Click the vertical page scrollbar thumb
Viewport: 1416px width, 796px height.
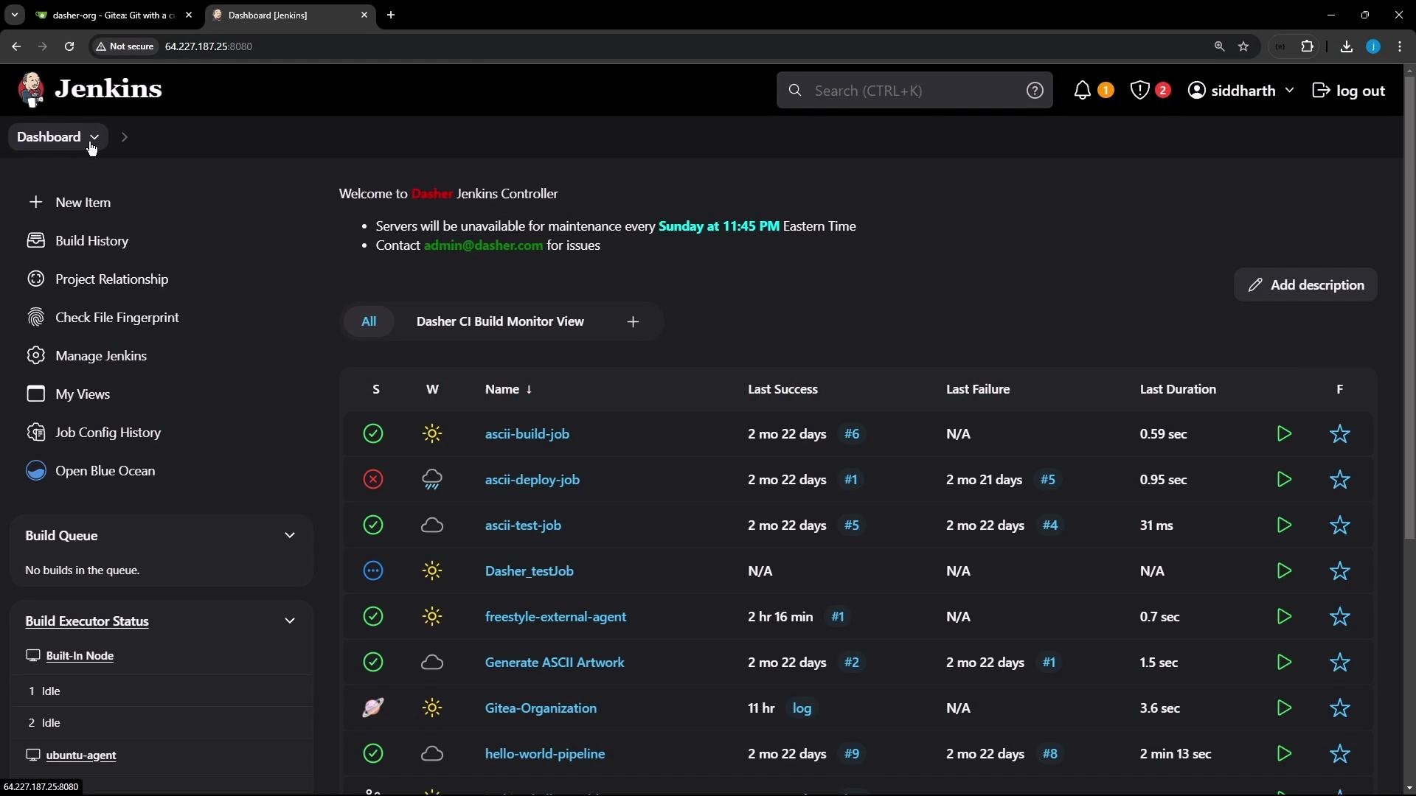1409,307
